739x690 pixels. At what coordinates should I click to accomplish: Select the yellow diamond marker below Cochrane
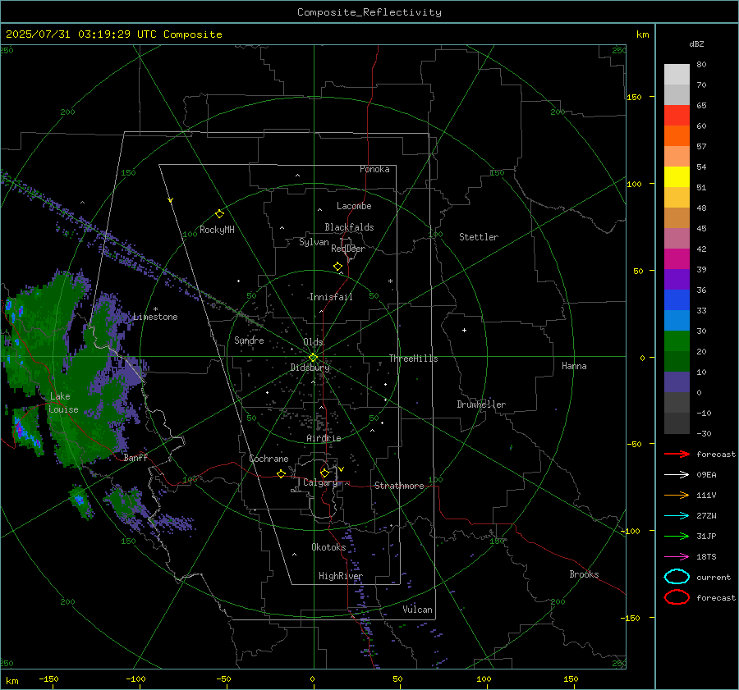(x=281, y=474)
